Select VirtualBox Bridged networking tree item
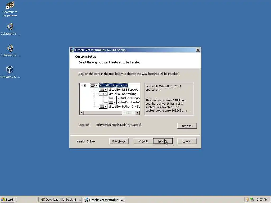This screenshot has width=271, height=203. (129, 98)
